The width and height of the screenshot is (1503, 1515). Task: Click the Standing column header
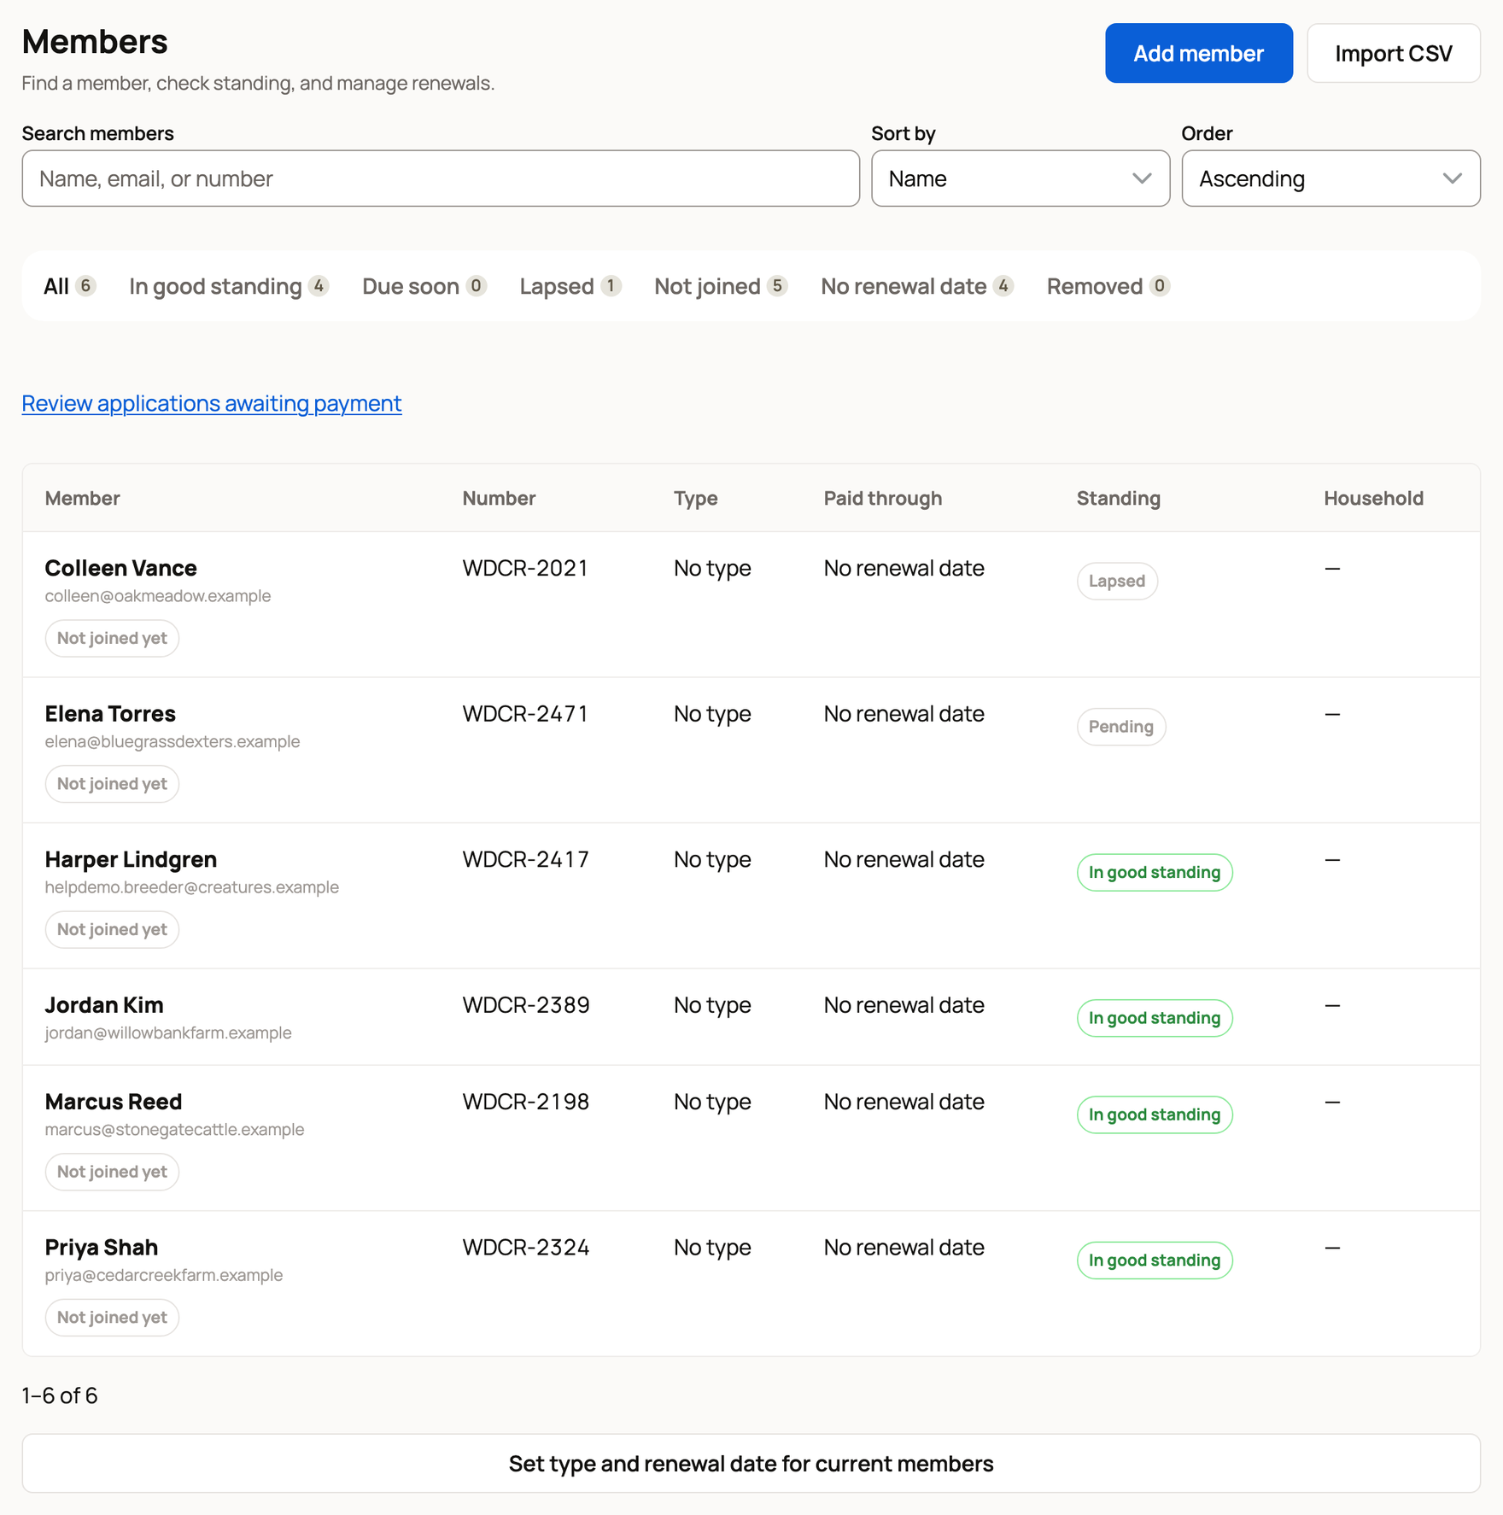pos(1119,499)
